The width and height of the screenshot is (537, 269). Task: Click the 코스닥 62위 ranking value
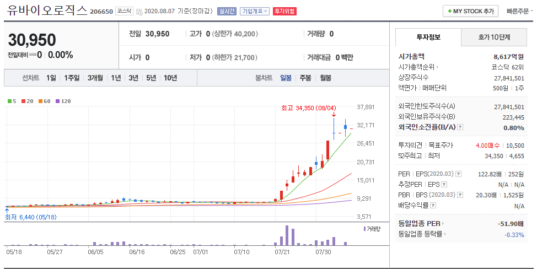point(508,67)
